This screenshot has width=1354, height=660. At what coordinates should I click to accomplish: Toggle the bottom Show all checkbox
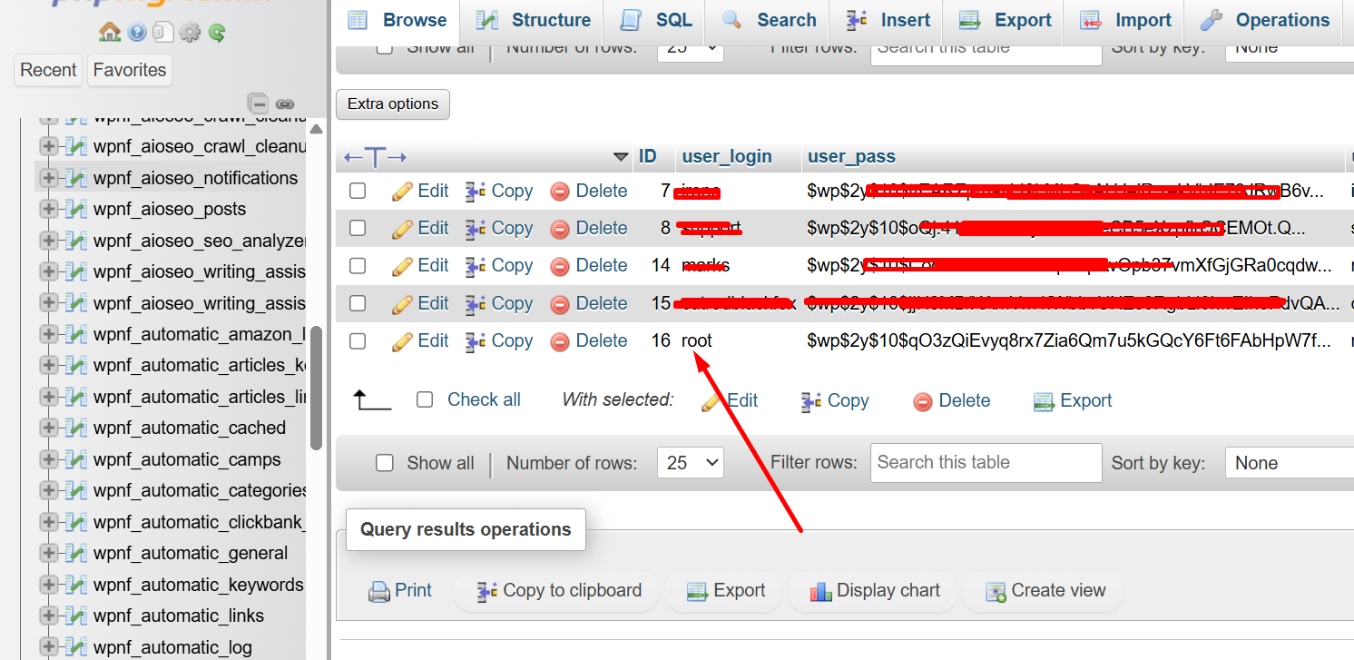pos(385,463)
